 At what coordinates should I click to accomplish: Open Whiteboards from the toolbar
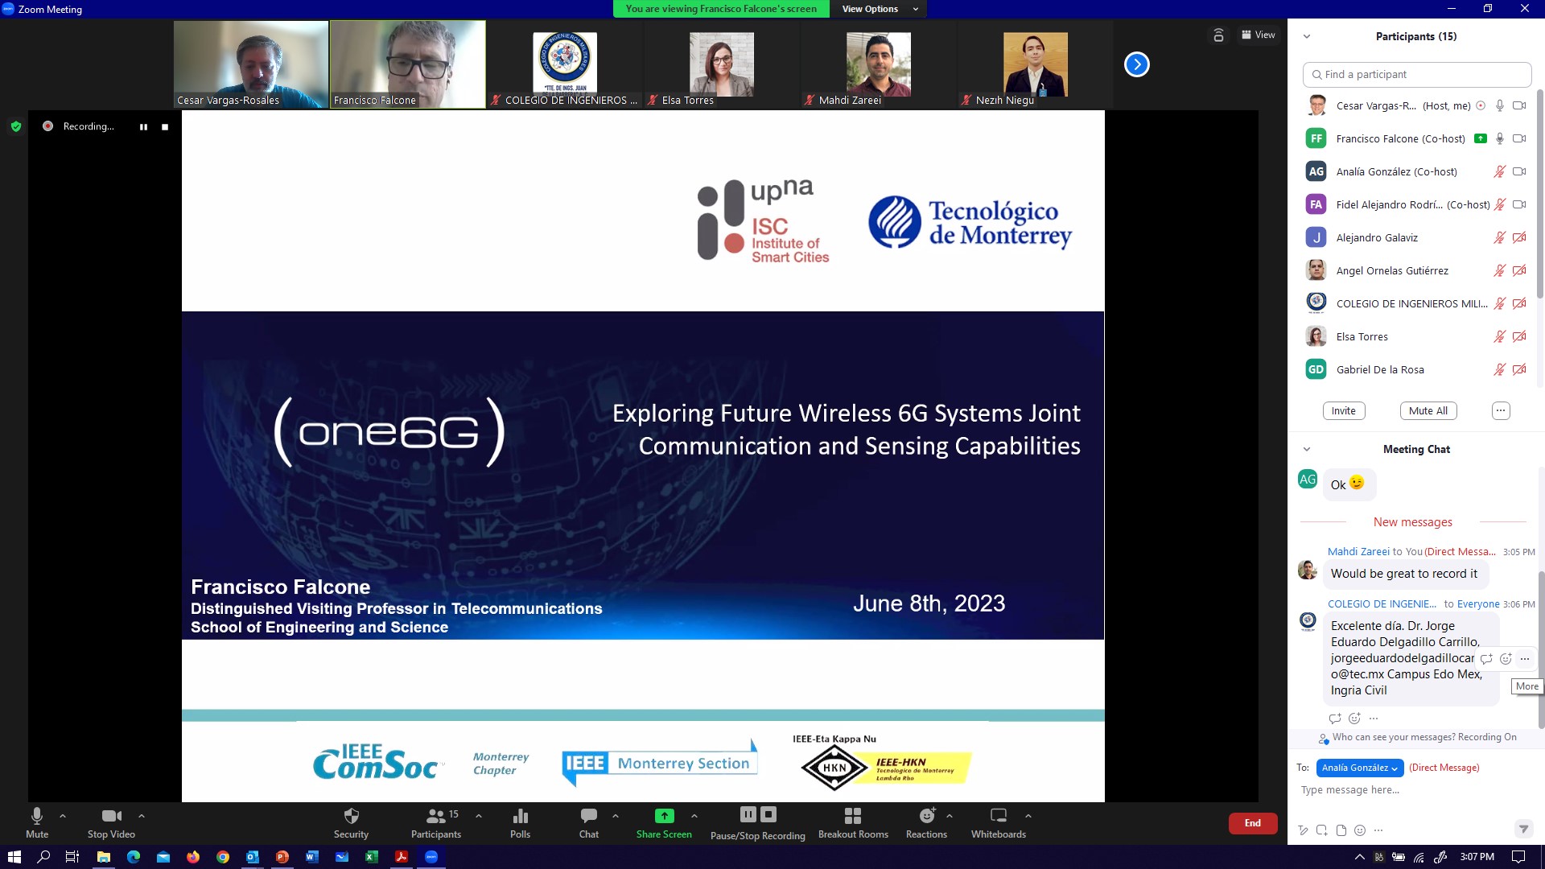pyautogui.click(x=998, y=822)
